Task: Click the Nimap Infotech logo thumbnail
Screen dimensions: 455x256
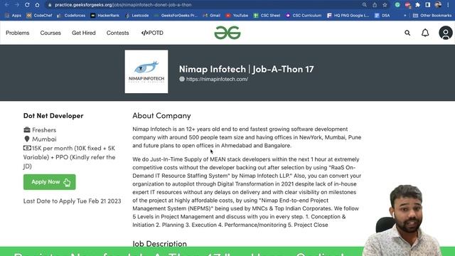Action: [146, 71]
